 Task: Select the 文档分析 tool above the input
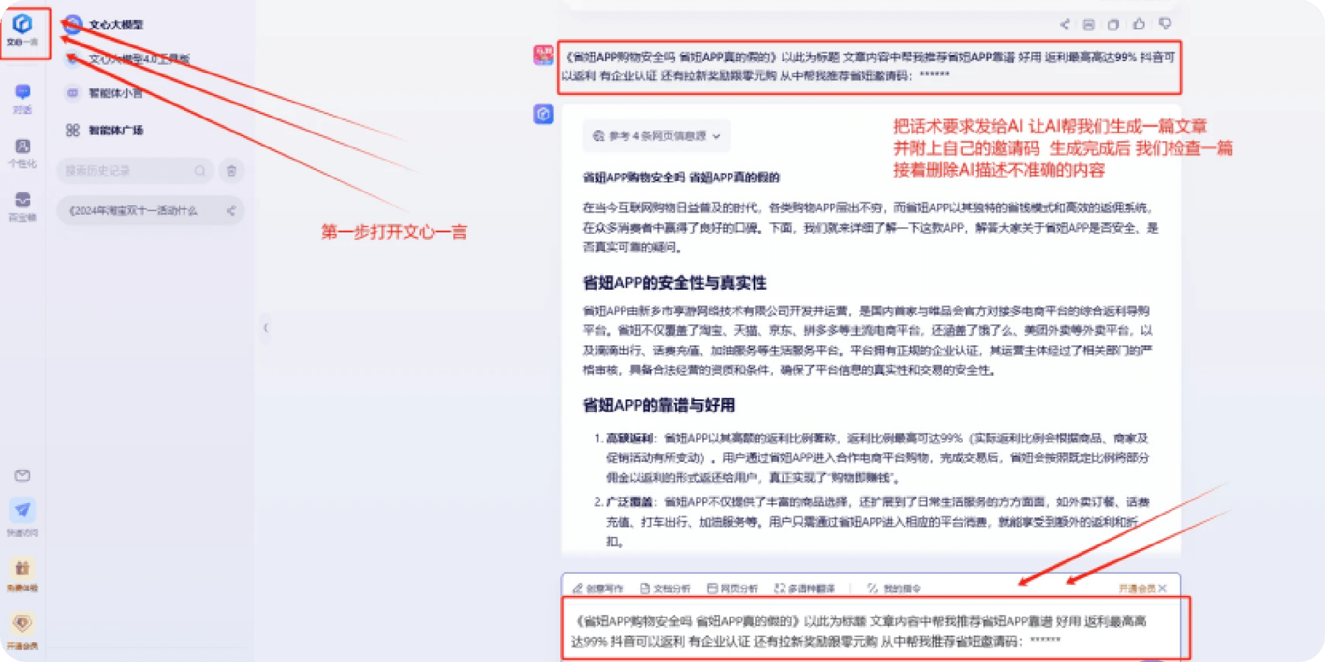pyautogui.click(x=665, y=588)
